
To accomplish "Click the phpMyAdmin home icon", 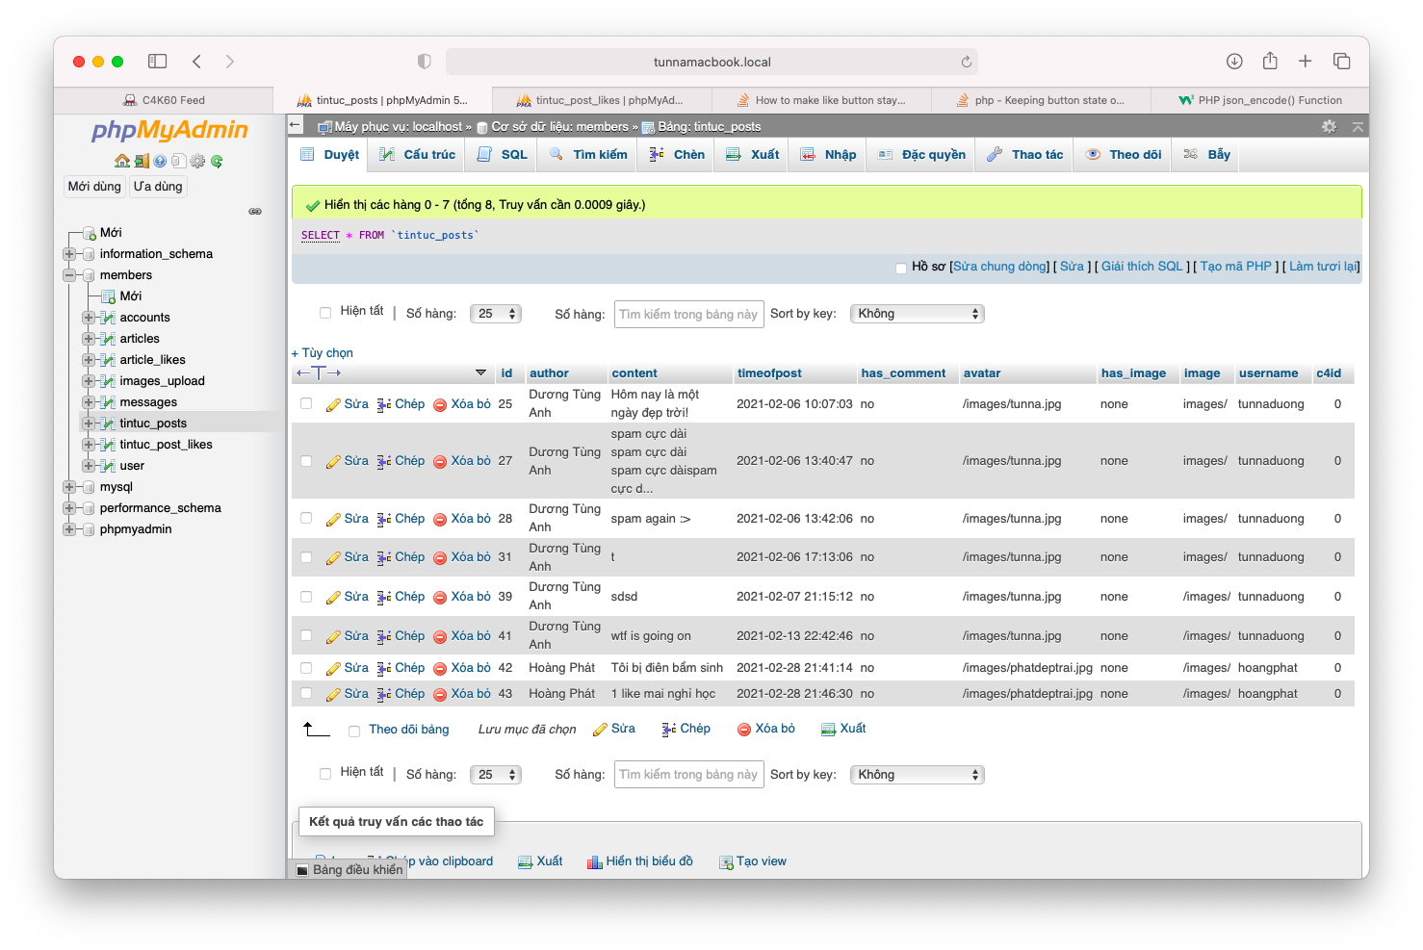I will click(121, 161).
